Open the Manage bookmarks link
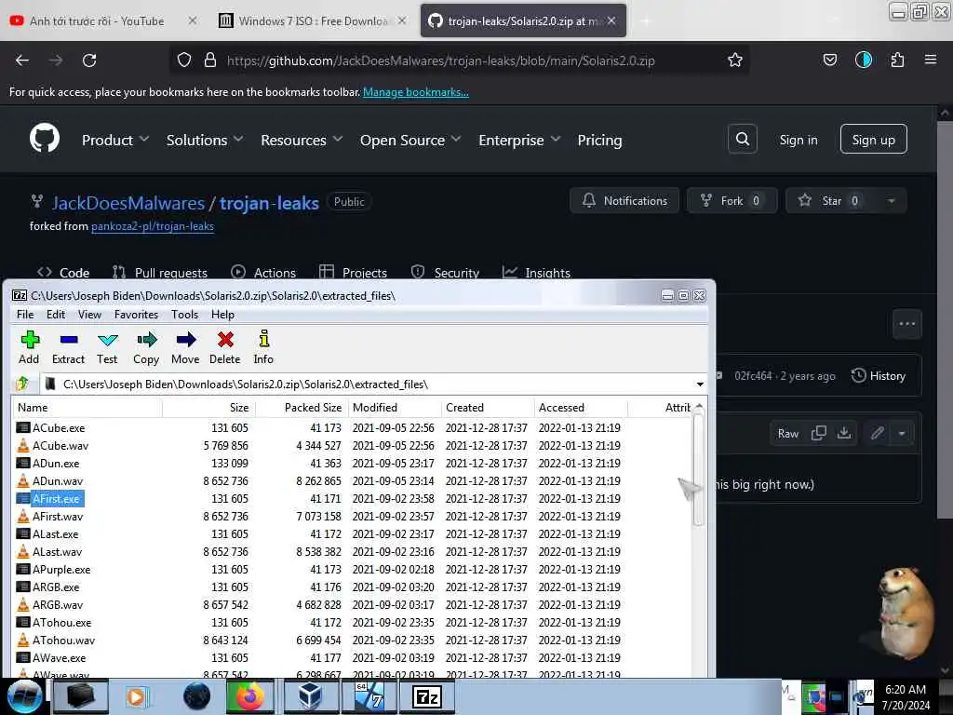Viewport: 953px width, 715px height. [x=416, y=92]
